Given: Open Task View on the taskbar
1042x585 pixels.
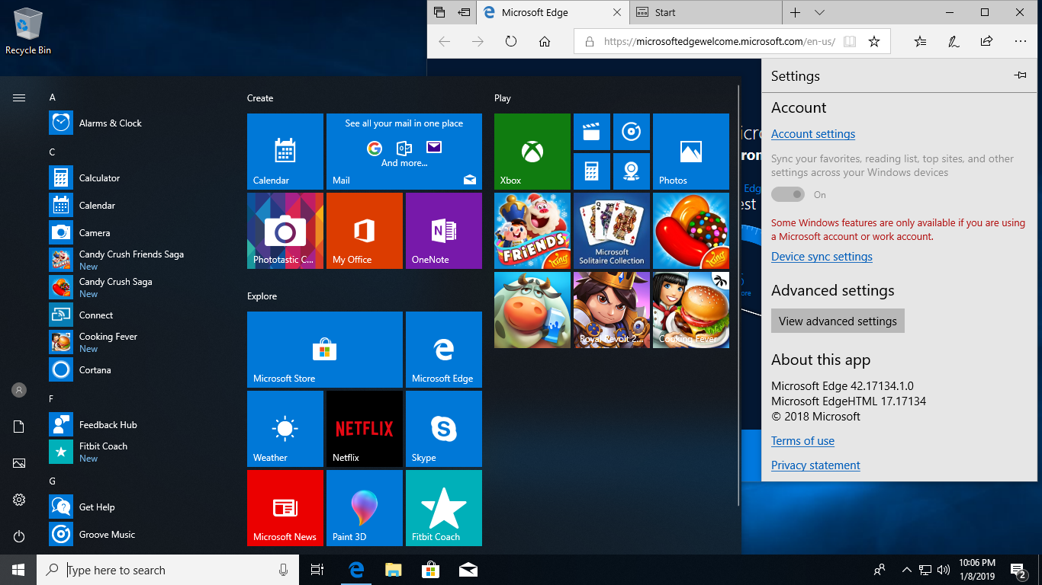Looking at the screenshot, I should coord(318,570).
